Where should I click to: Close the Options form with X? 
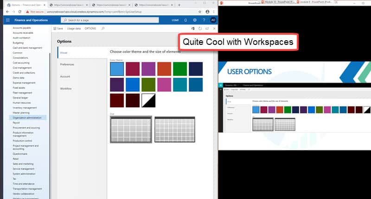pyautogui.click(x=214, y=28)
